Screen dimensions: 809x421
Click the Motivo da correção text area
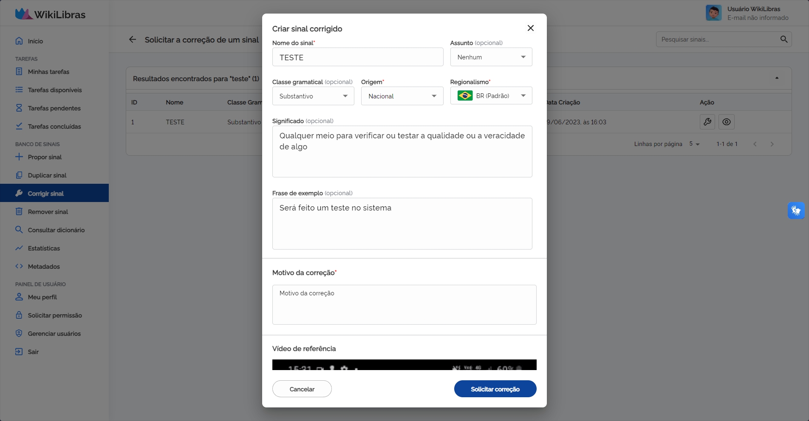[x=404, y=305]
